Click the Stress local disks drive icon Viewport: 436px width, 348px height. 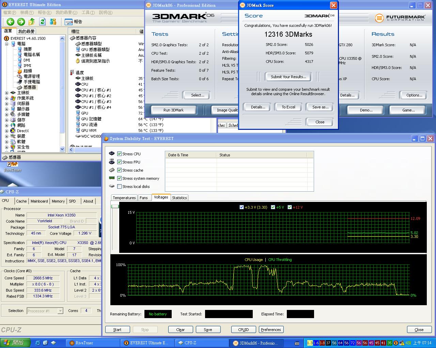pyautogui.click(x=112, y=186)
